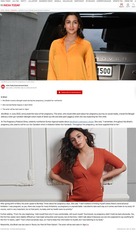
Task: Open GNTTV in top network bar
Action: point(23,1)
